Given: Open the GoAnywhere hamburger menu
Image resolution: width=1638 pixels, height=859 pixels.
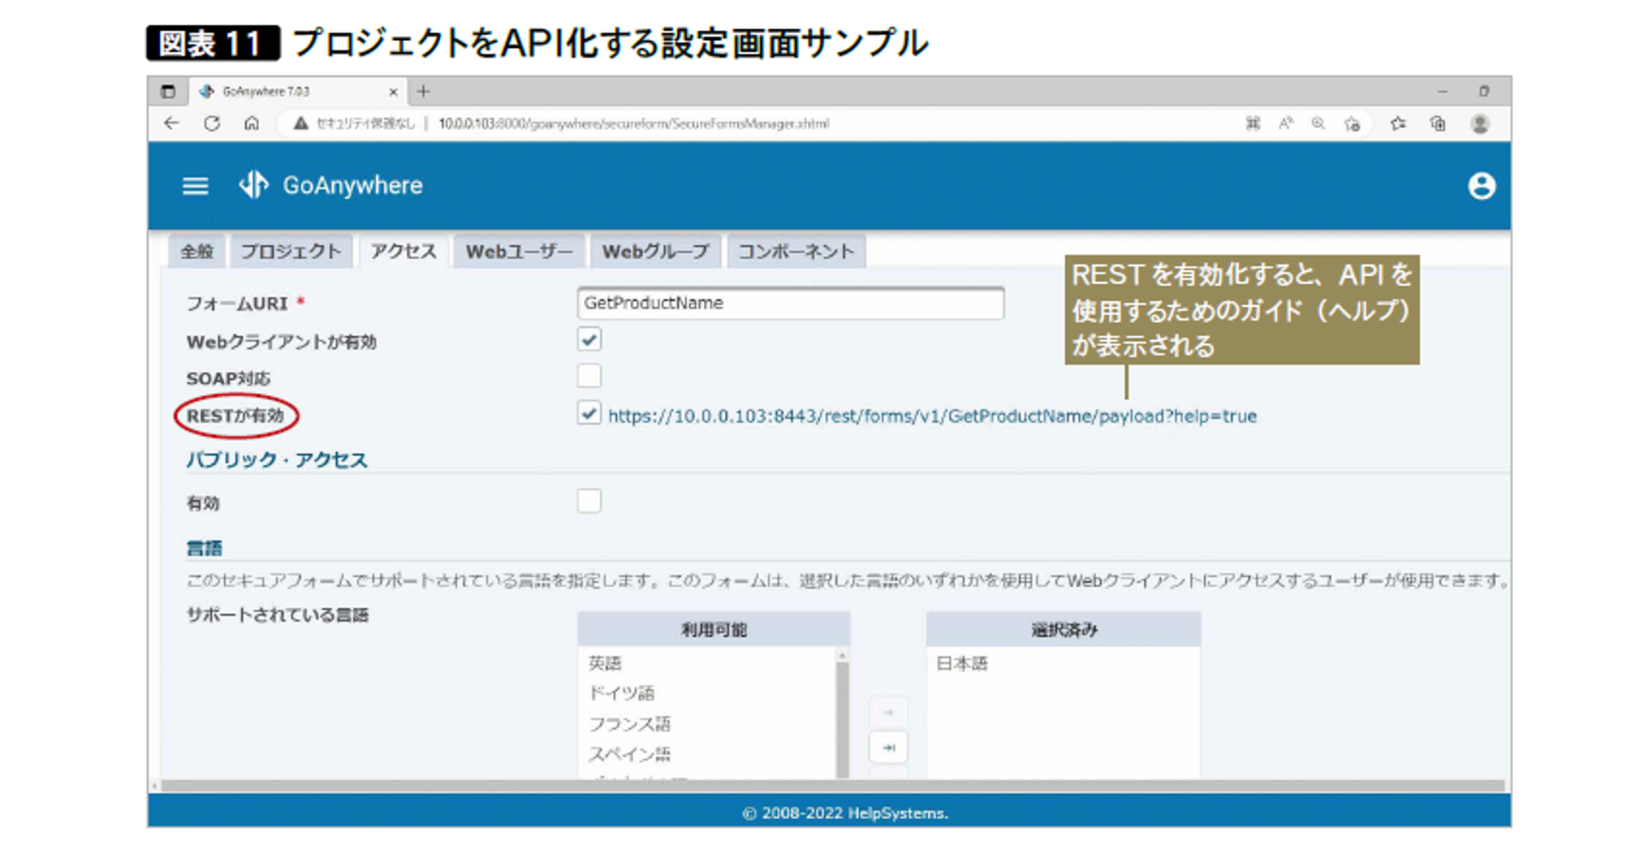Looking at the screenshot, I should coord(195,185).
